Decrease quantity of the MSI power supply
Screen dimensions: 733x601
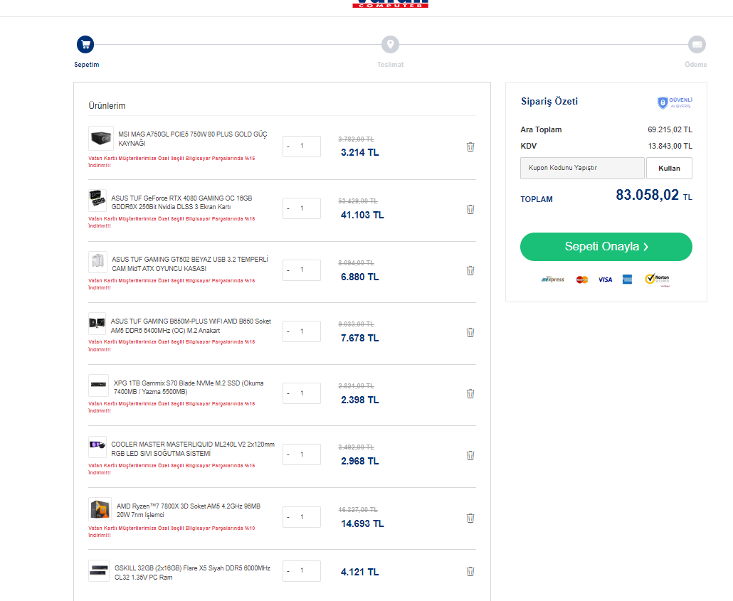(x=288, y=147)
